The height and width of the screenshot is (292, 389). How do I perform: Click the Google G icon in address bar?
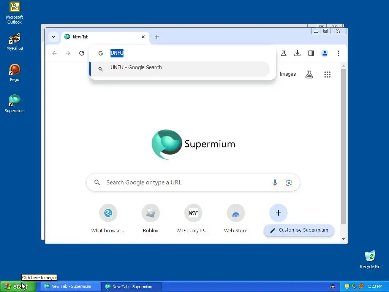point(100,53)
